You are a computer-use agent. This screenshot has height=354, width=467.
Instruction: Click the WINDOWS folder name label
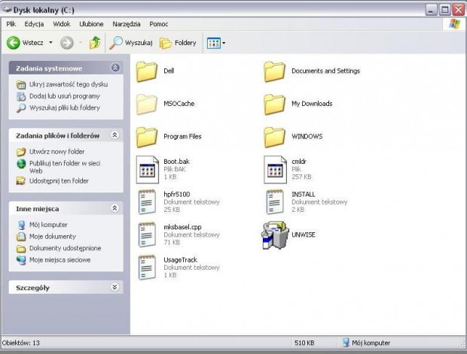click(307, 137)
